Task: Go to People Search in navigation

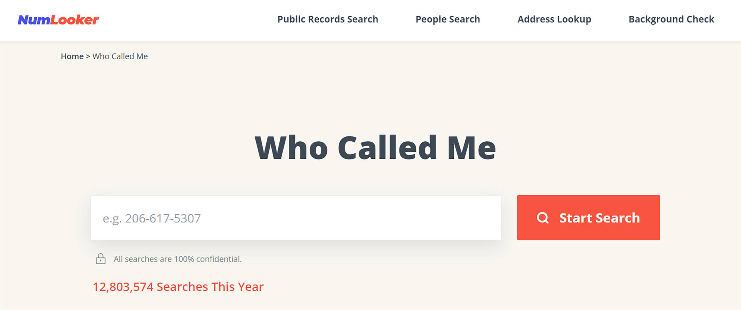Action: coord(448,19)
